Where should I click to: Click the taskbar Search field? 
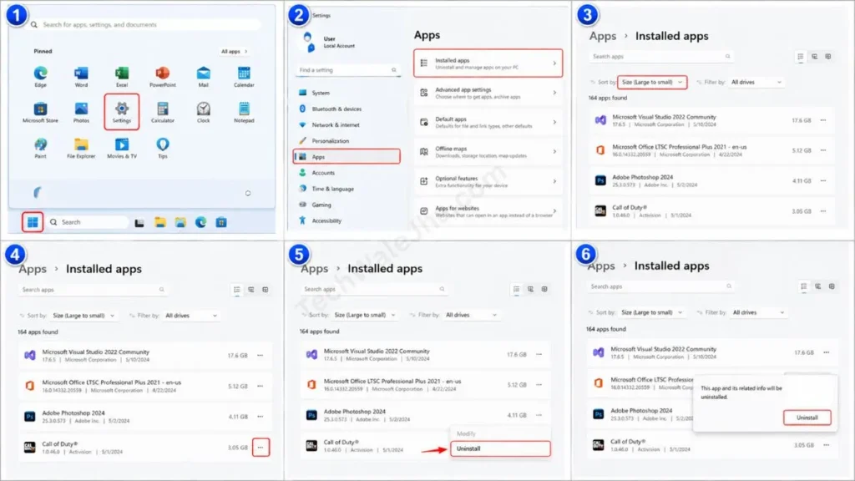point(87,222)
